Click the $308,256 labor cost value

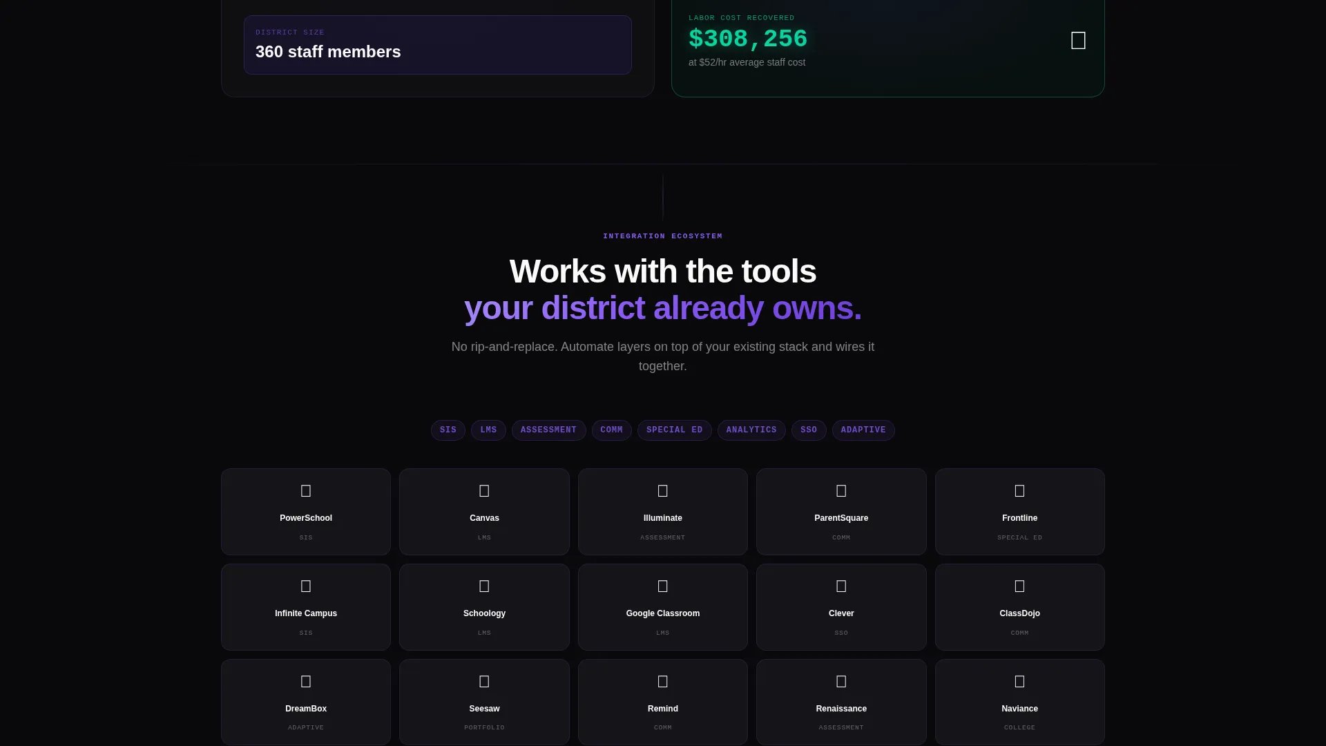click(748, 39)
